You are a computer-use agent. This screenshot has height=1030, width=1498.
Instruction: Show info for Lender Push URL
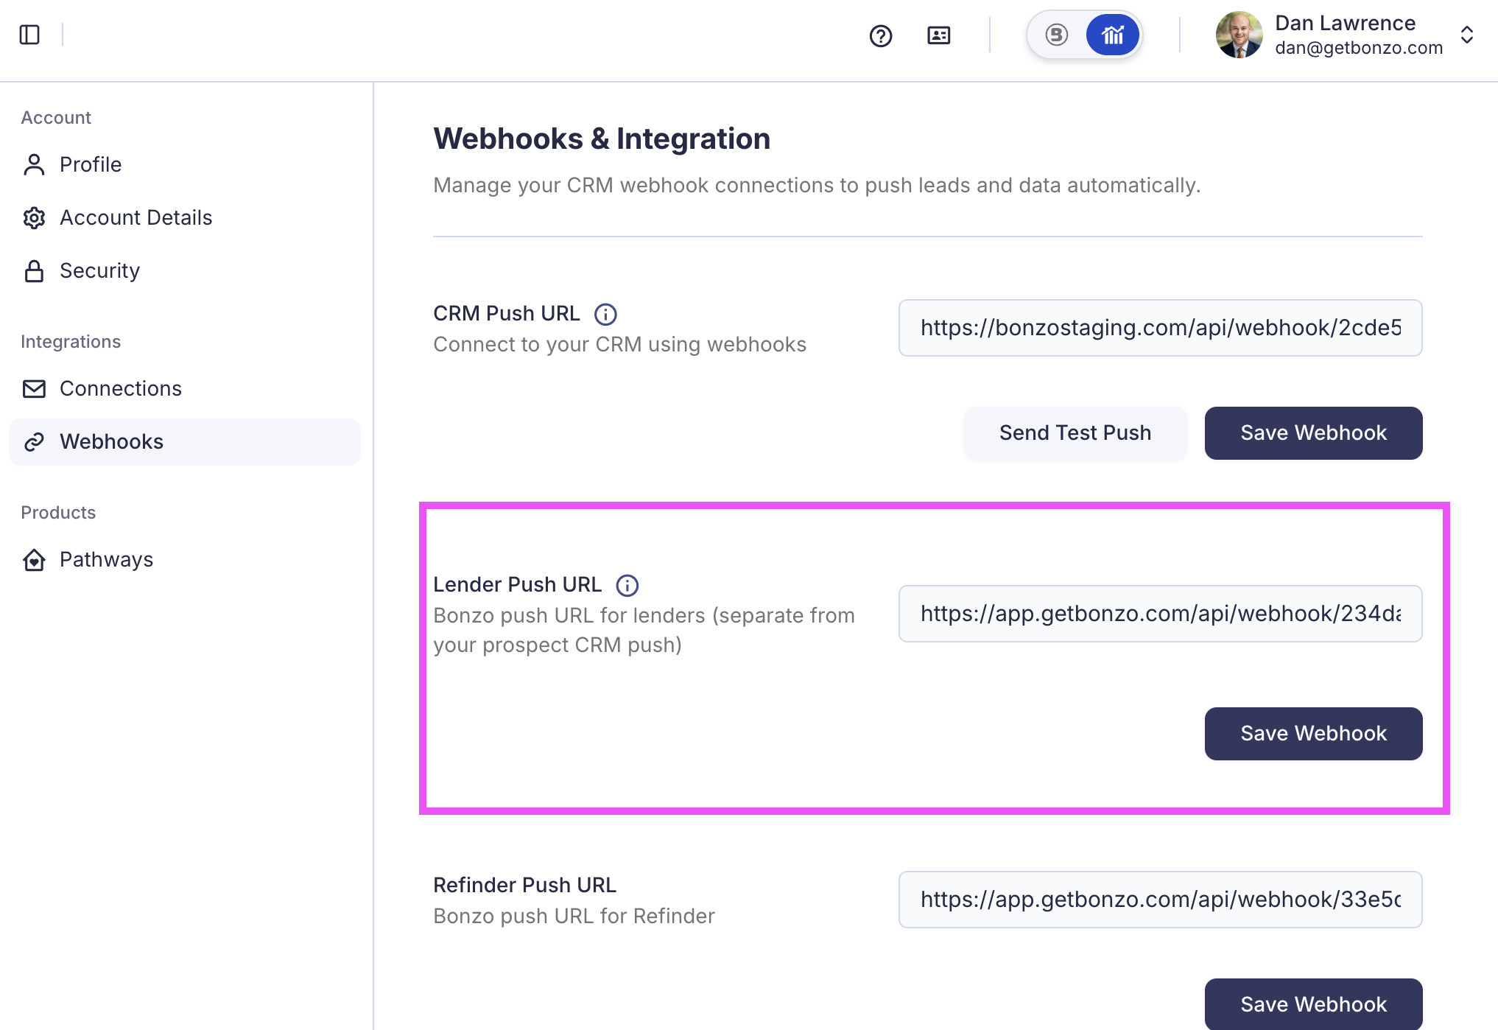627,586
